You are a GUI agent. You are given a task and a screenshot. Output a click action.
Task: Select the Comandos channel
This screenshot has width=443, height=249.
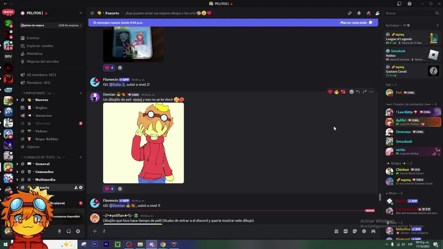[51, 172]
